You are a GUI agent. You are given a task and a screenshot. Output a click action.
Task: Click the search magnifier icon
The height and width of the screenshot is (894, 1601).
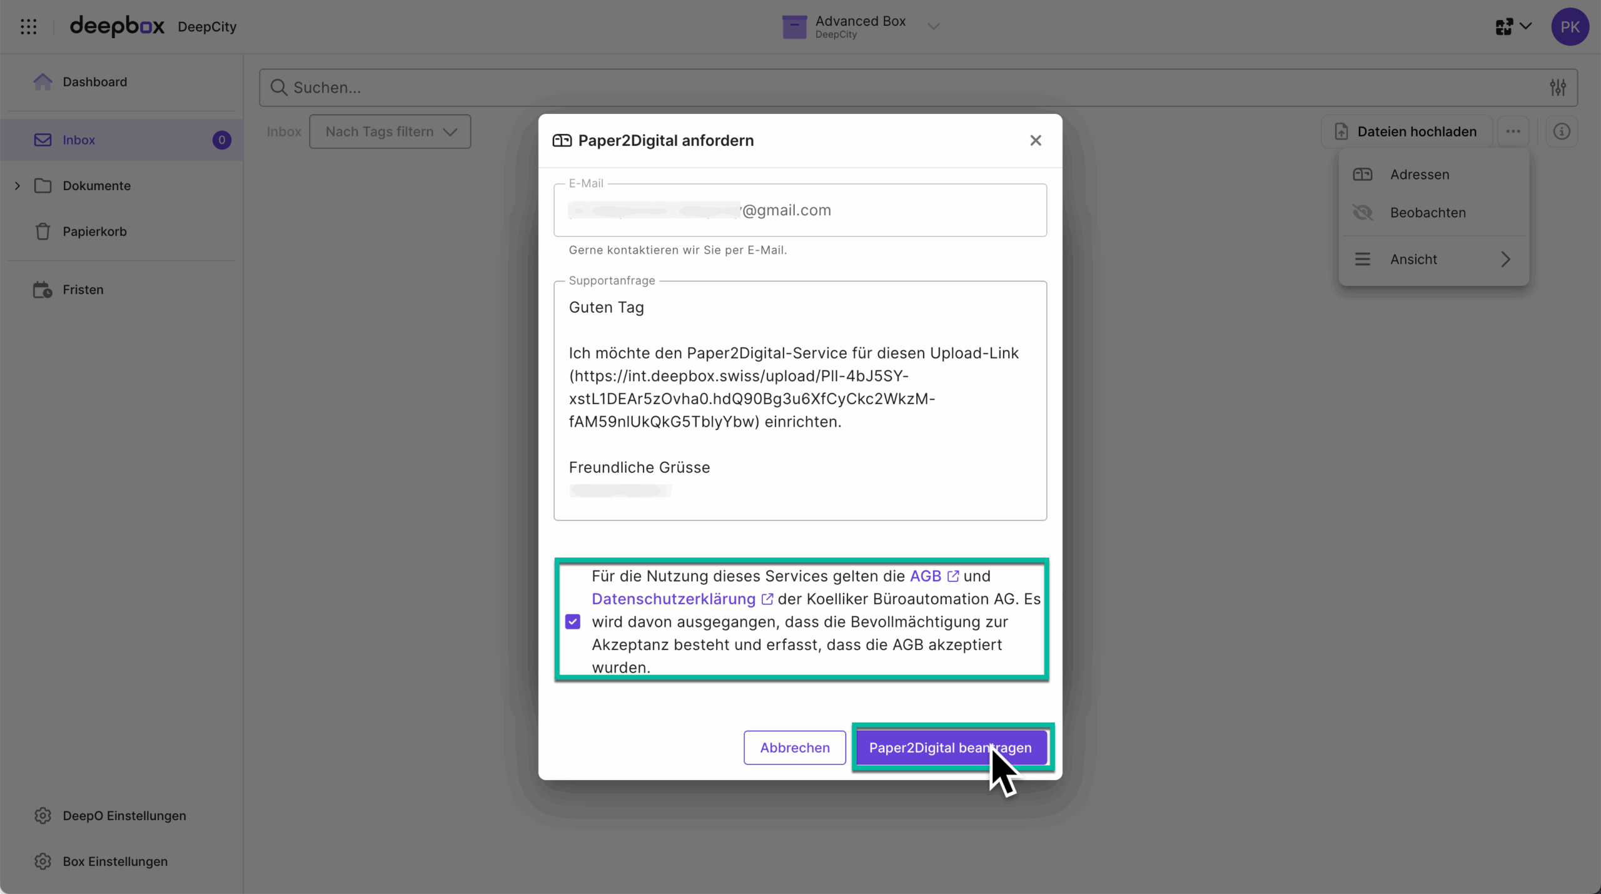278,88
